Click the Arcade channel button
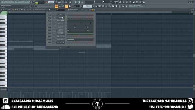195x110 pixels. tap(61, 18)
